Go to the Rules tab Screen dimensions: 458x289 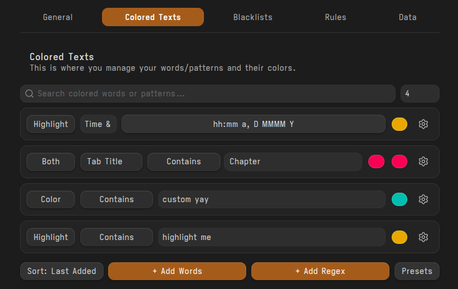pyautogui.click(x=335, y=17)
